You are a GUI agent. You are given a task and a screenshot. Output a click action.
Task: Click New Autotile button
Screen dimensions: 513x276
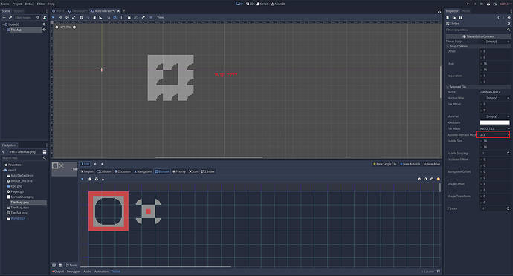pos(410,164)
